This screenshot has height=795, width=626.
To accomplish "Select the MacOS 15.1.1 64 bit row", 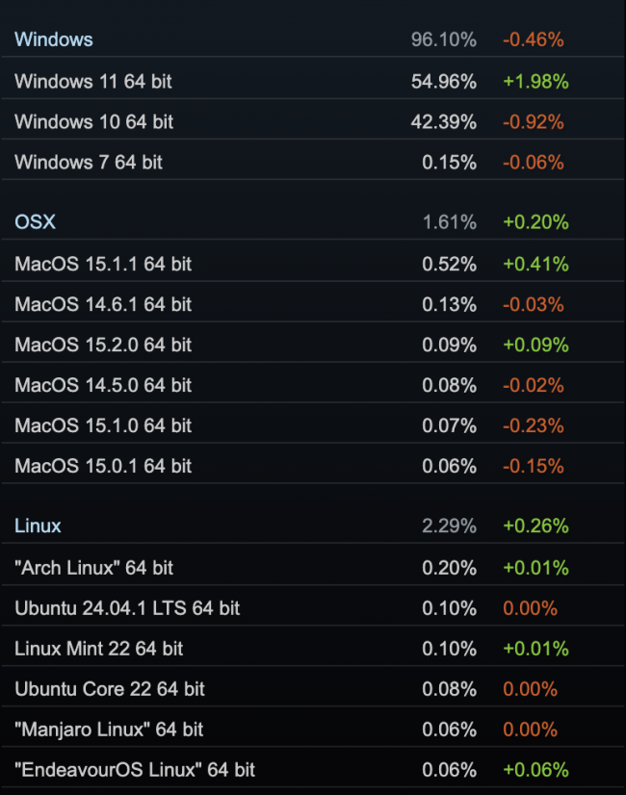I will click(x=103, y=264).
